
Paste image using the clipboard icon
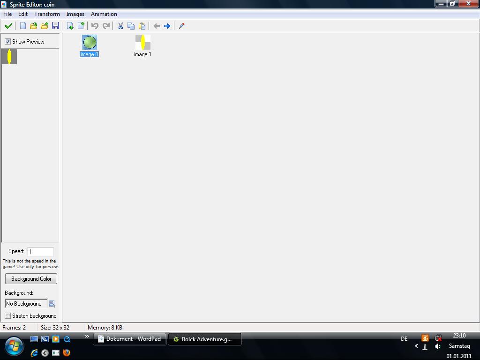coord(142,26)
